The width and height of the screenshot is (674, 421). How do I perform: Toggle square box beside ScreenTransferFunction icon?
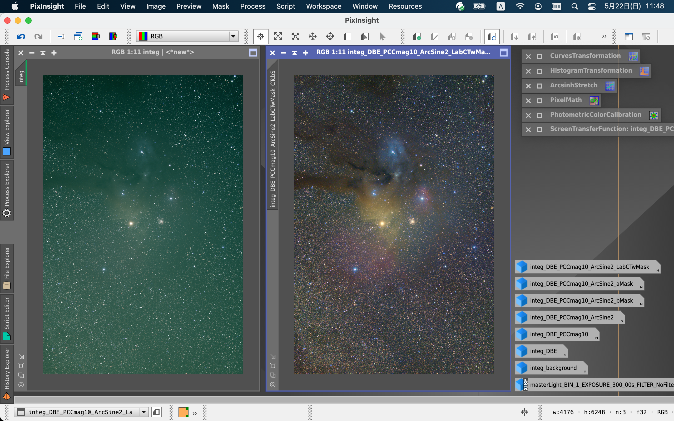point(539,130)
